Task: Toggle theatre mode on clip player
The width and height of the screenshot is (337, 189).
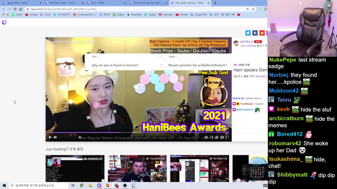Action: tap(222, 137)
